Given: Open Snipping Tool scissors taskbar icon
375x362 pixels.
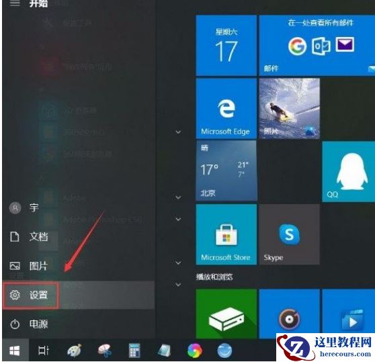Looking at the screenshot, I should (104, 351).
